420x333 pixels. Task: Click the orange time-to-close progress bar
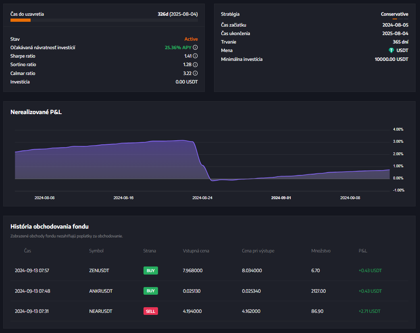click(x=21, y=20)
